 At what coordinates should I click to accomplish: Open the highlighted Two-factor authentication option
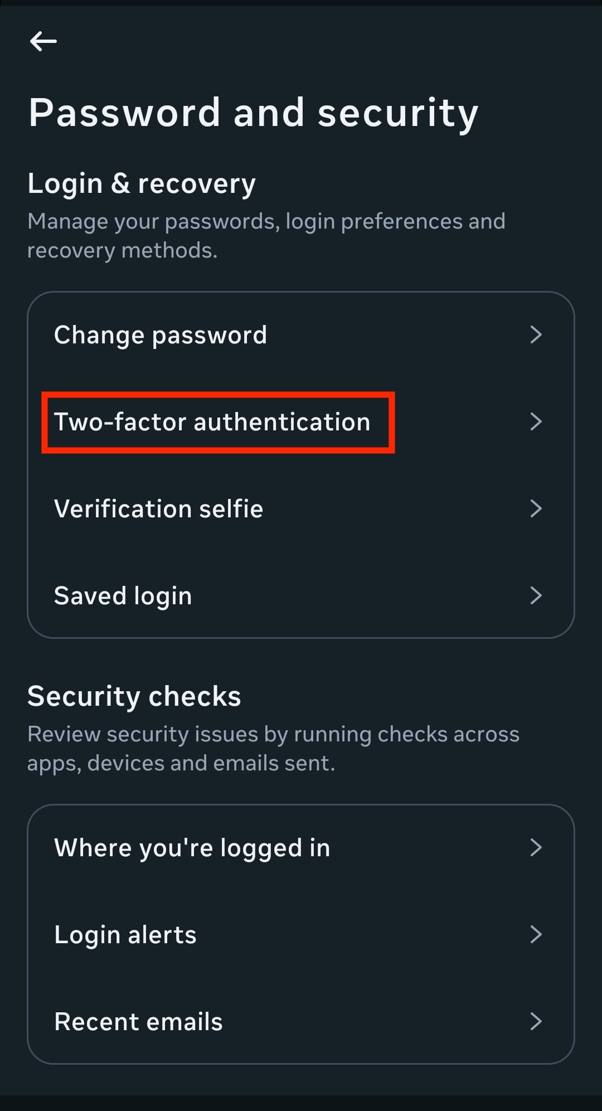click(x=213, y=422)
